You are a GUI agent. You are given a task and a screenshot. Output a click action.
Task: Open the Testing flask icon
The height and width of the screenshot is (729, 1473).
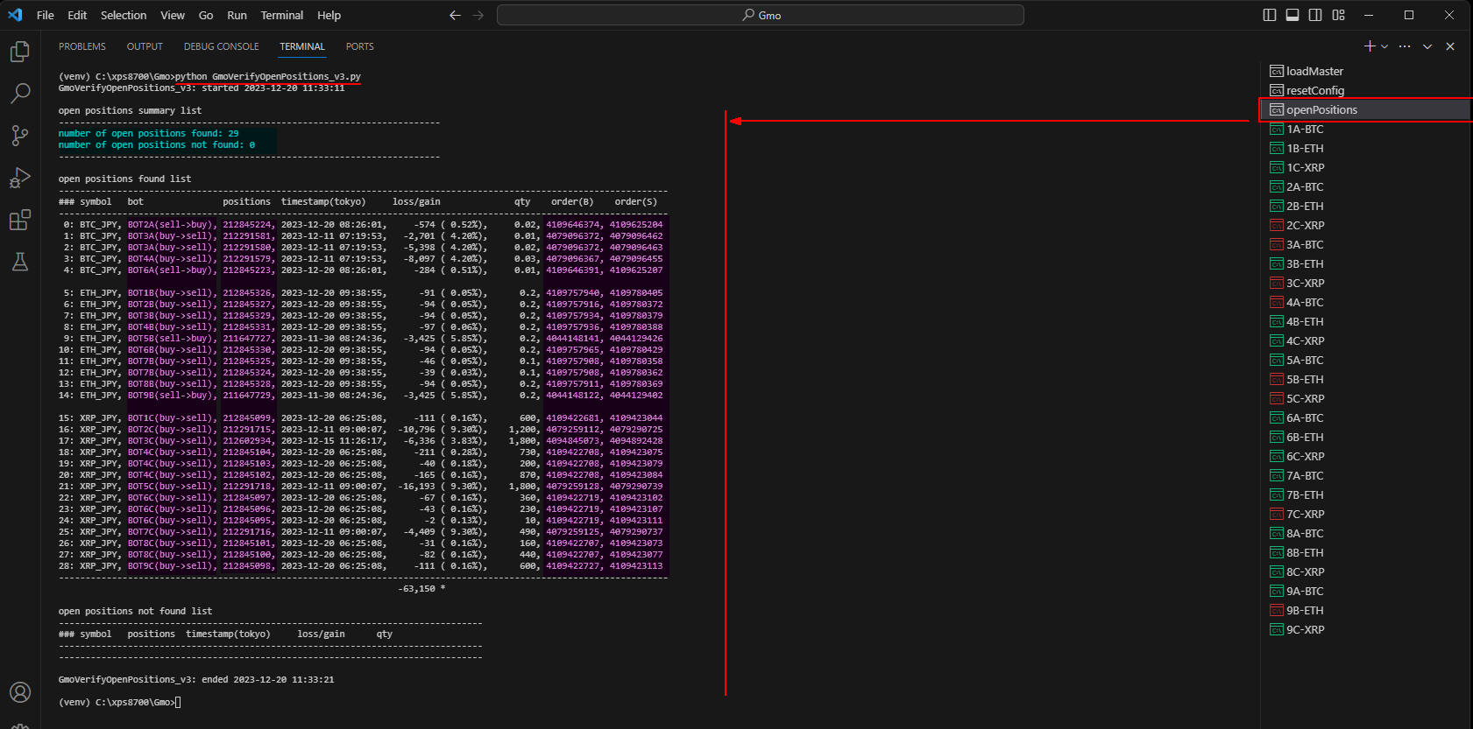pos(20,262)
